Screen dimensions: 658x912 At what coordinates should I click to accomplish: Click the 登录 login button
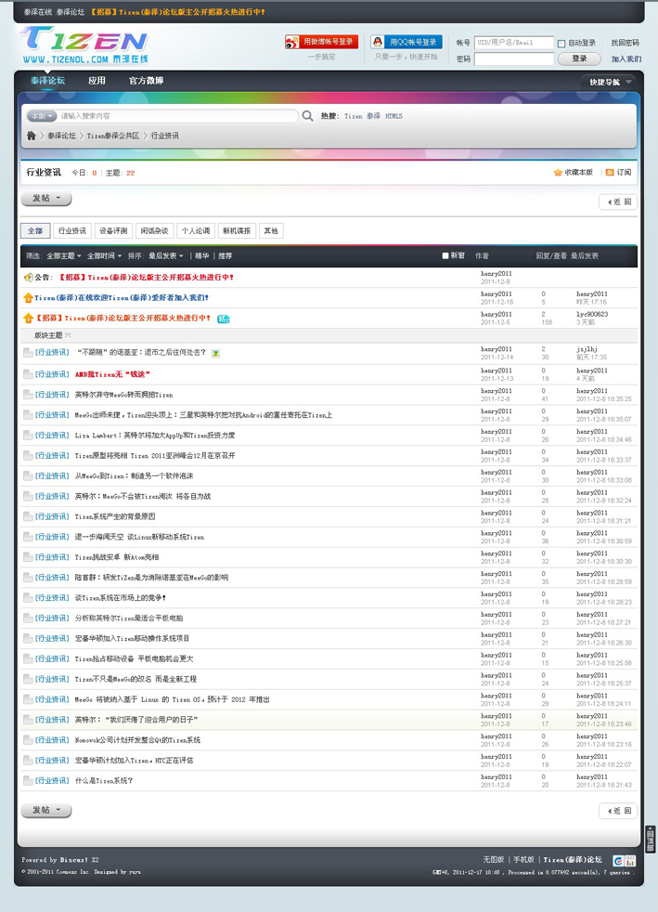point(579,59)
